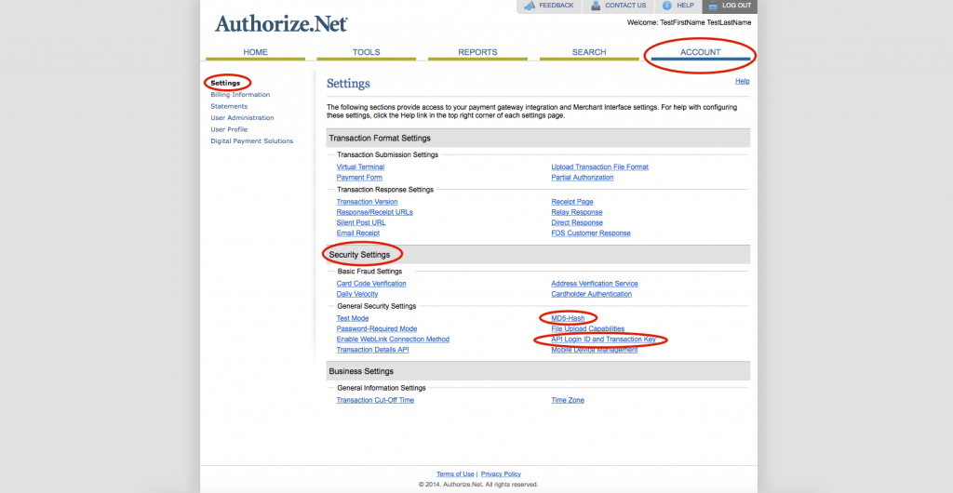Viewport: 953px width, 493px height.
Task: Open the Terms of Use footer link
Action: (x=455, y=474)
